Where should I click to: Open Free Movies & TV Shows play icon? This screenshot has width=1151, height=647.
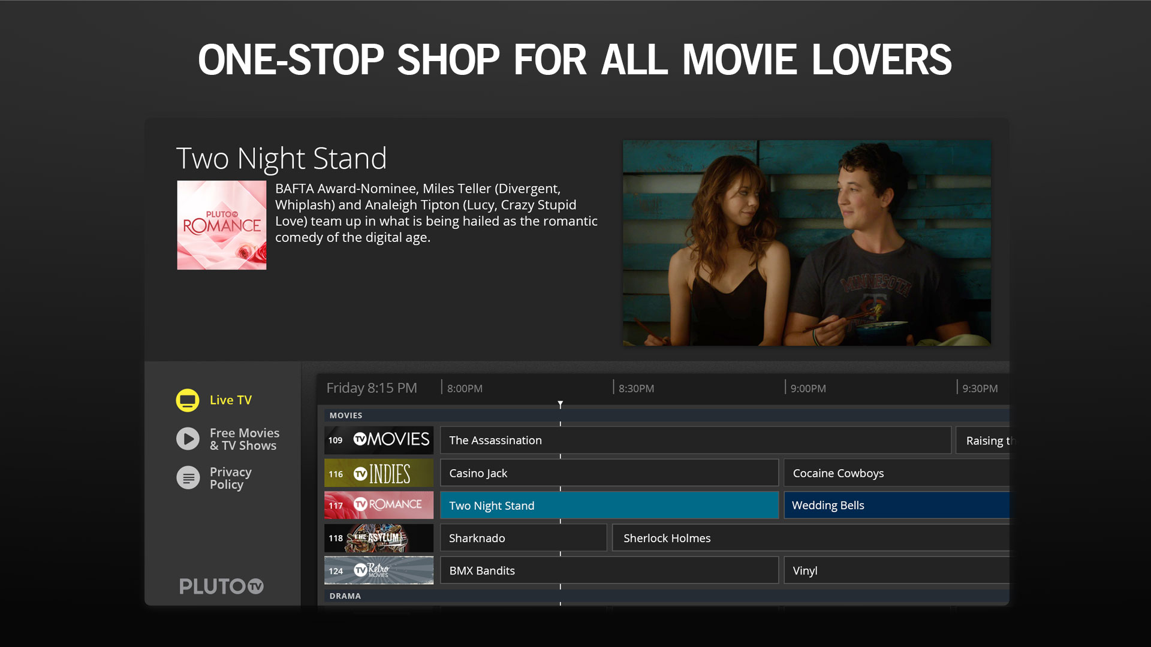(187, 439)
